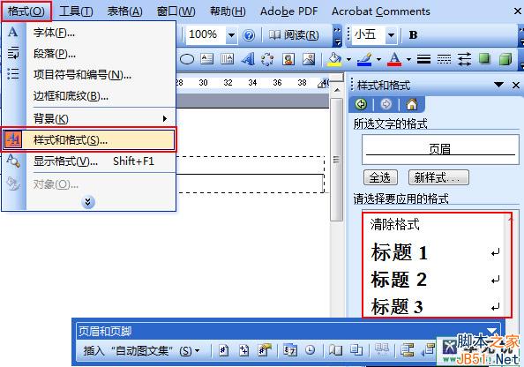
Task: Format Page Number
Action: [265, 350]
